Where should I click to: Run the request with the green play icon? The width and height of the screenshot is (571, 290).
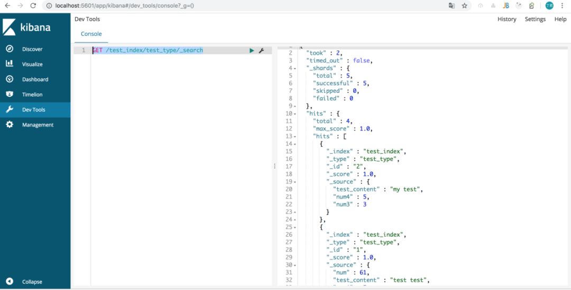point(252,50)
